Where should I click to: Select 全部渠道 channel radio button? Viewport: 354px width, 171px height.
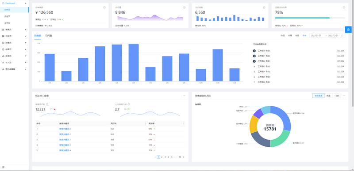coord(318,96)
